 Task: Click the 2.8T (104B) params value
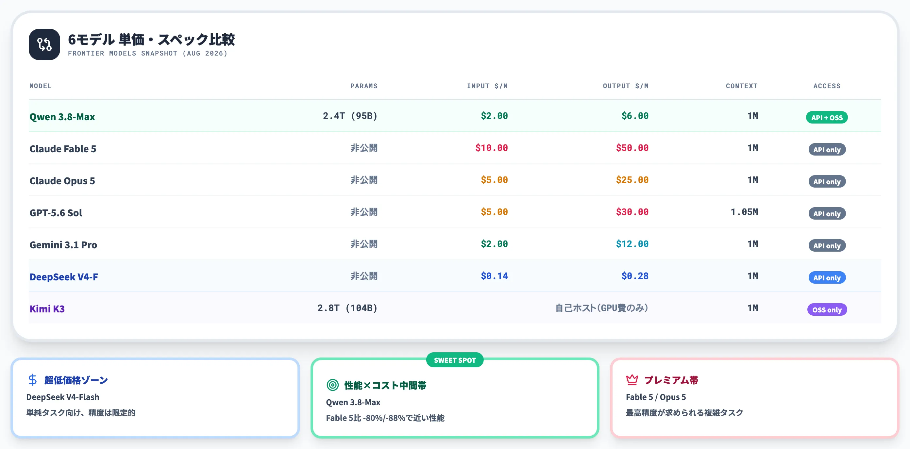(x=347, y=308)
